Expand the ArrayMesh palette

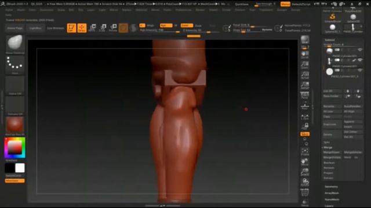coord(332,193)
